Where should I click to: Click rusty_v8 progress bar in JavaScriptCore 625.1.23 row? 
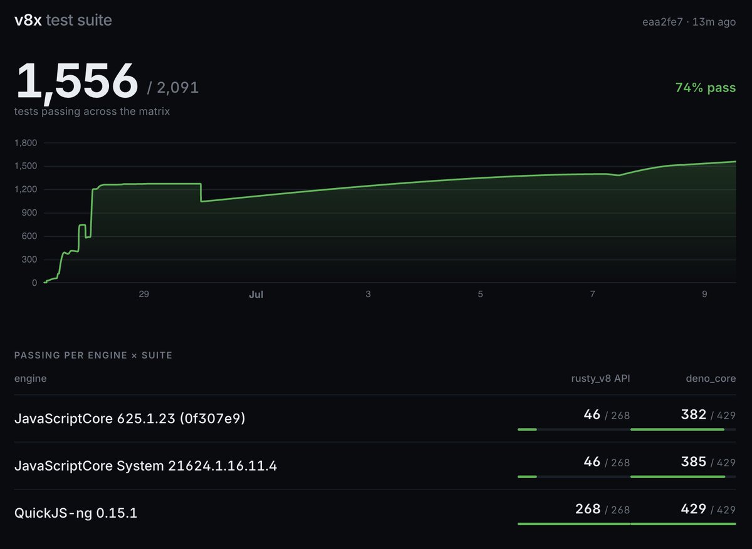574,429
